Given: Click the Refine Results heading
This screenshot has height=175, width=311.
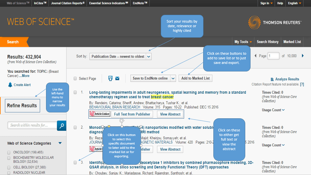Looking at the screenshot, I should 22,106.
